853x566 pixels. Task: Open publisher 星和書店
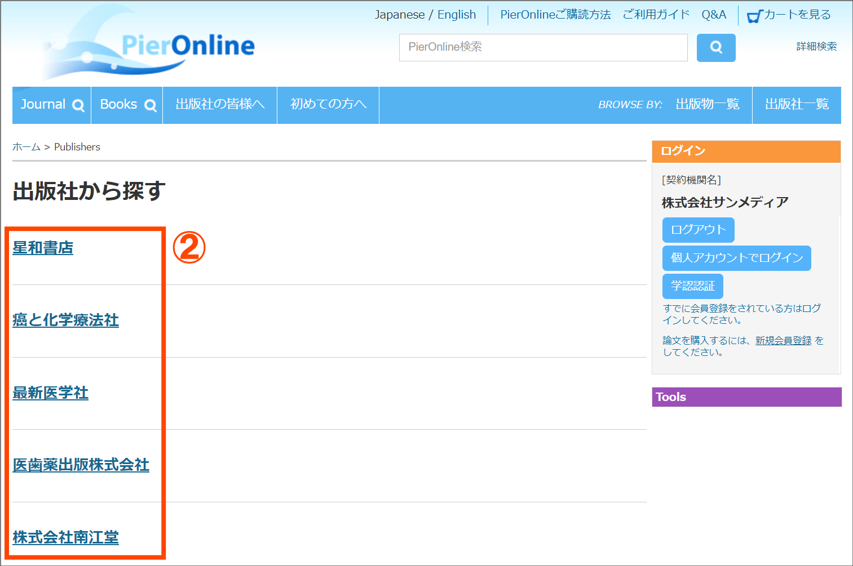43,248
